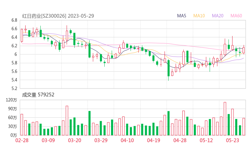
Task: Click the 5.8 price axis label
Action: tap(14, 63)
